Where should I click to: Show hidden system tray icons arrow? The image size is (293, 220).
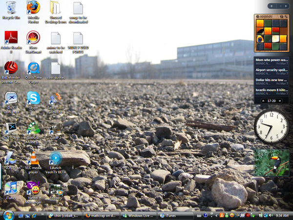tap(216, 216)
